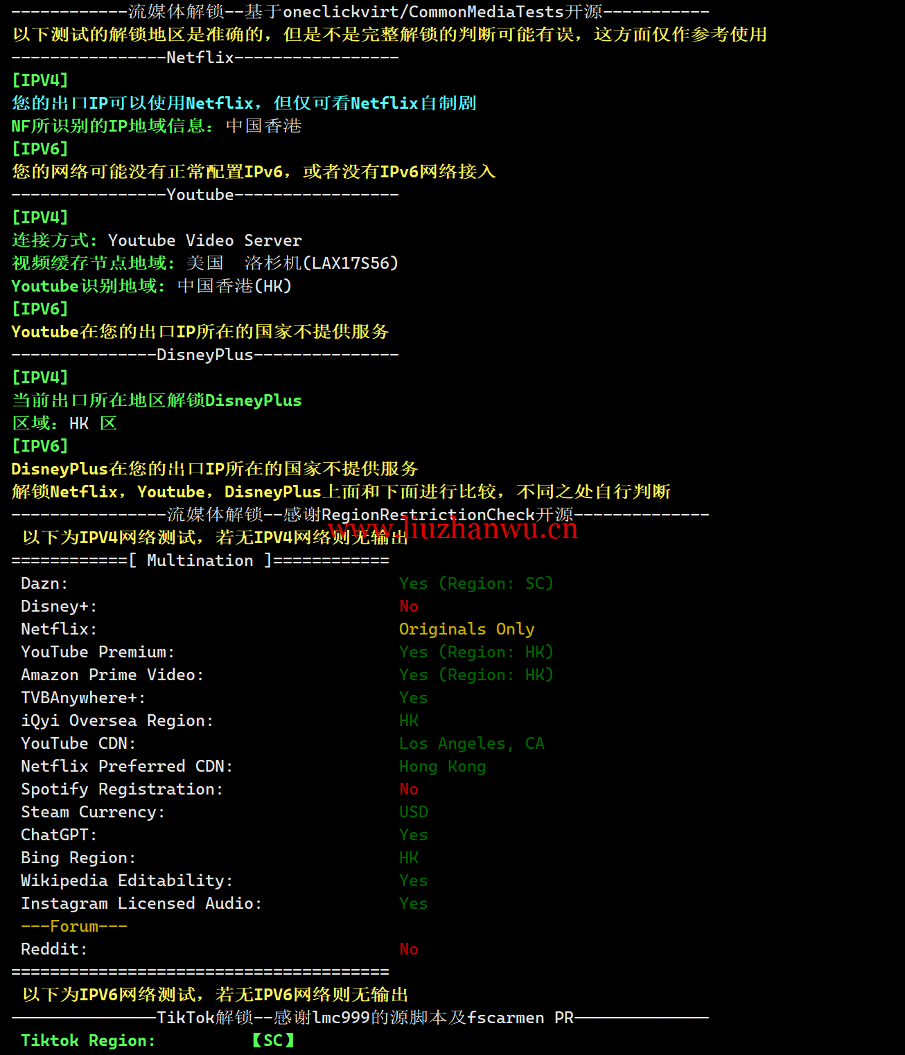Select the Hong Kong Netflix Preferred CDN value
The width and height of the screenshot is (905, 1055).
pos(442,766)
